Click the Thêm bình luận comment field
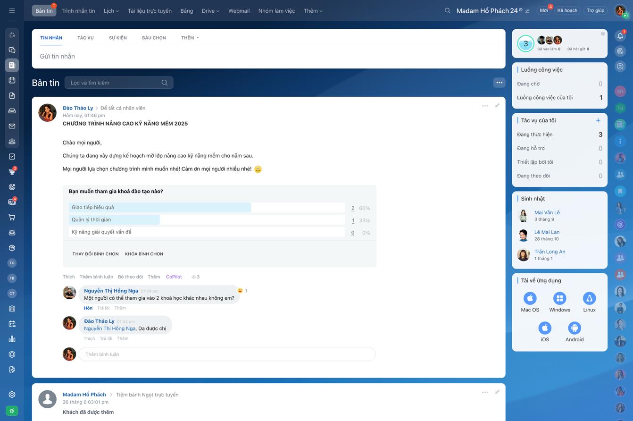633x421 pixels. [x=226, y=354]
